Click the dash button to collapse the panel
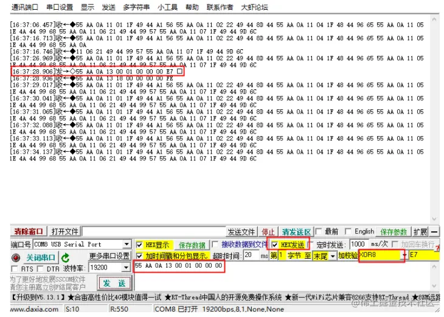444x317 pixels. click(434, 232)
